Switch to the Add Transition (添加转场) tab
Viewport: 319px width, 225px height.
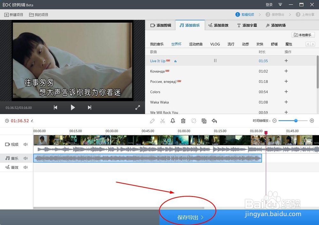coord(276,25)
